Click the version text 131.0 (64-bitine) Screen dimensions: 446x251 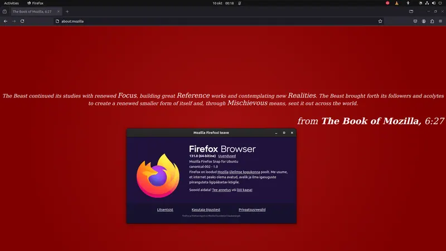[x=202, y=156]
